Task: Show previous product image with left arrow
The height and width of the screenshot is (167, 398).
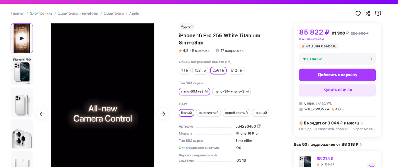Action: click(x=42, y=114)
